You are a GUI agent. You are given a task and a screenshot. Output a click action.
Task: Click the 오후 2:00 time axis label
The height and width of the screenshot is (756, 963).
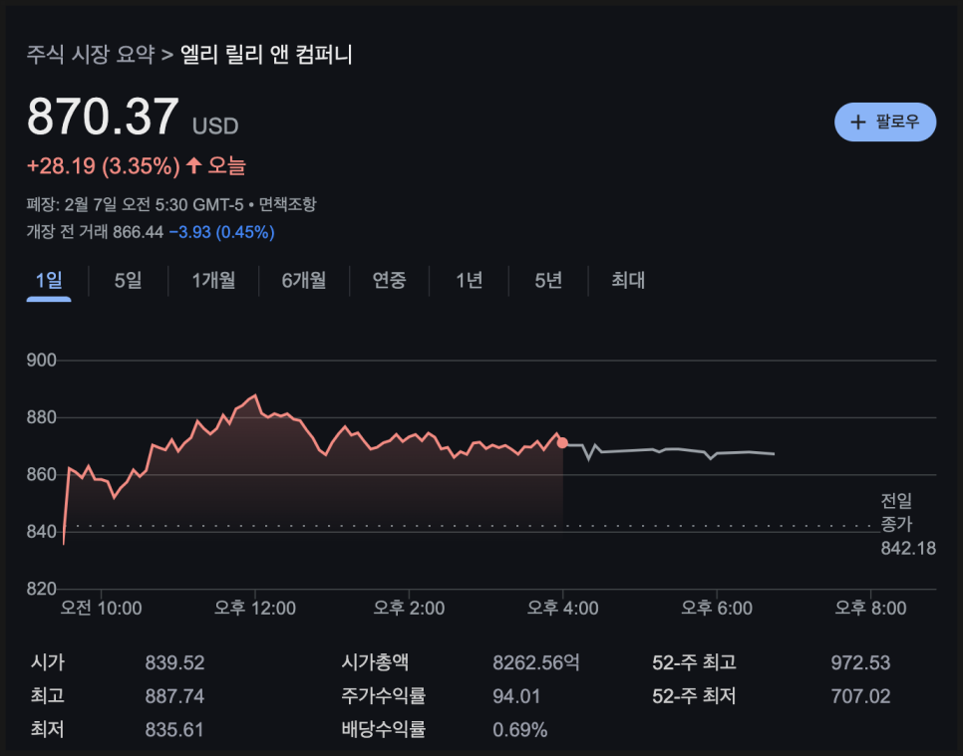click(x=409, y=609)
